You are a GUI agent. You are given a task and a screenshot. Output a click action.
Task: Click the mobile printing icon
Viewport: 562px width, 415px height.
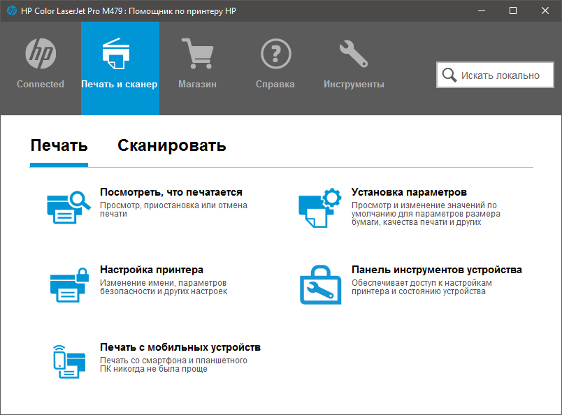click(69, 362)
